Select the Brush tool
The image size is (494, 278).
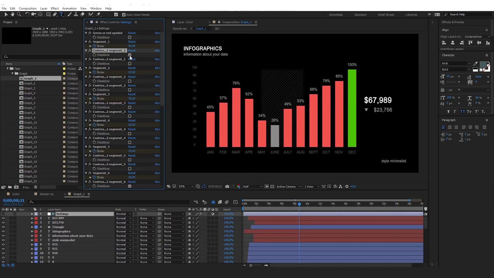pyautogui.click(x=69, y=14)
